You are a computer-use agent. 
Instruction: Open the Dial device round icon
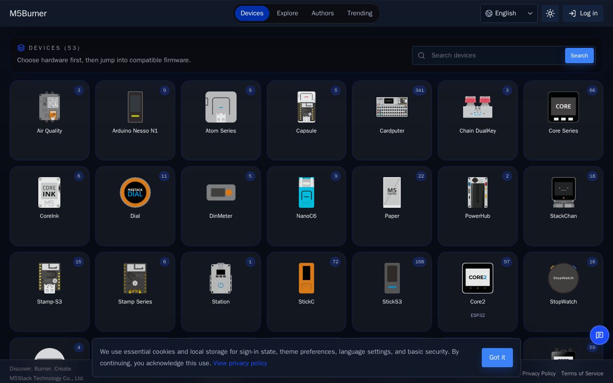pos(135,192)
